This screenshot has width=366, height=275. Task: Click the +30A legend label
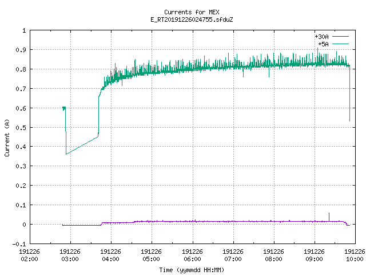point(321,37)
